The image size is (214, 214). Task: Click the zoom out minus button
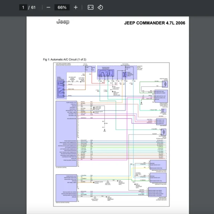click(48, 7)
